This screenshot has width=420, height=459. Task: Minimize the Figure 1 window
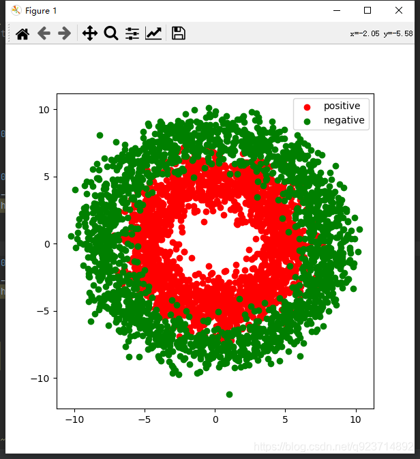click(337, 10)
